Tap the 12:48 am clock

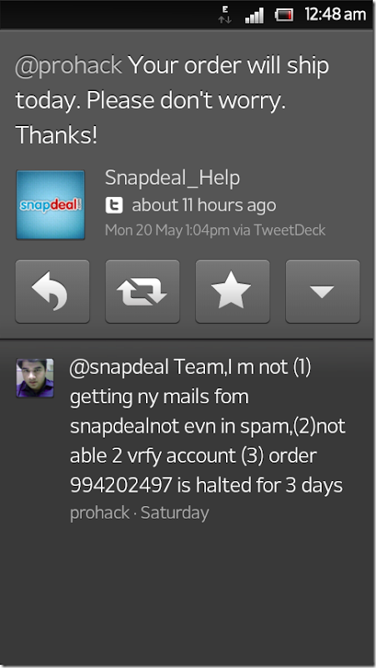click(x=335, y=14)
